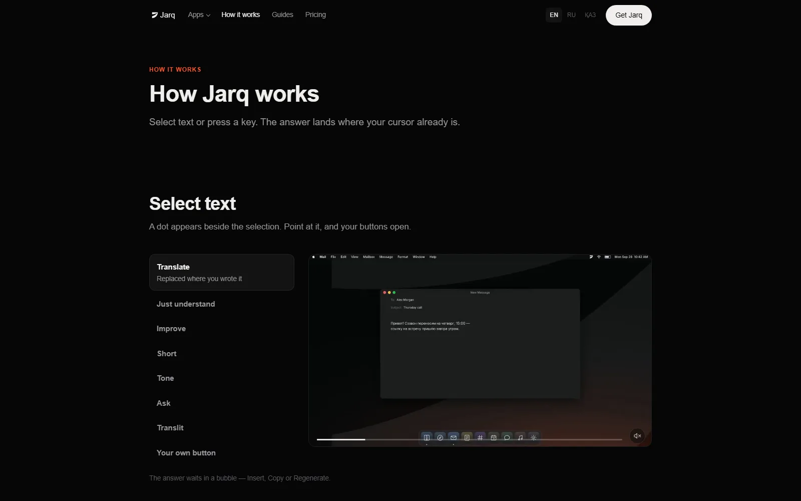This screenshot has width=801, height=501.
Task: Click the Mail envelope icon in the demo dock
Action: [x=454, y=437]
